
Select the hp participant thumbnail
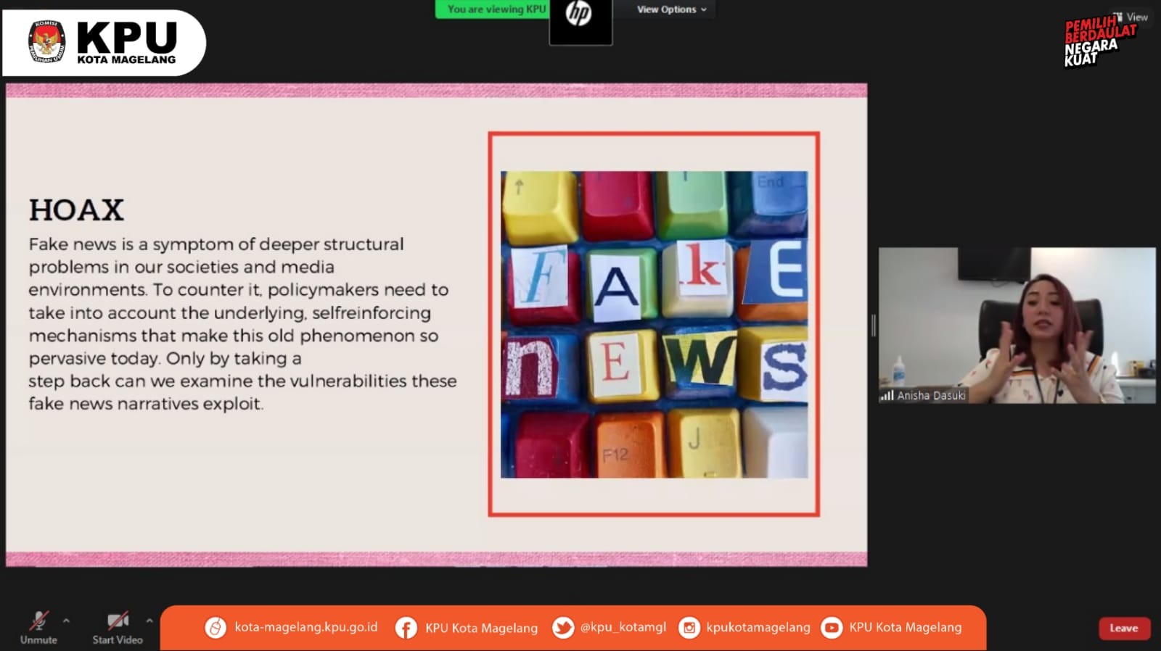(580, 22)
